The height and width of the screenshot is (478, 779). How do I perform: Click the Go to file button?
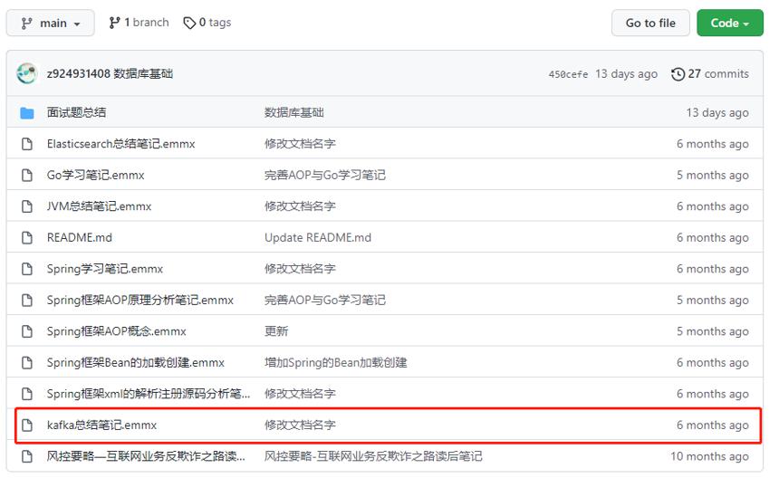649,24
